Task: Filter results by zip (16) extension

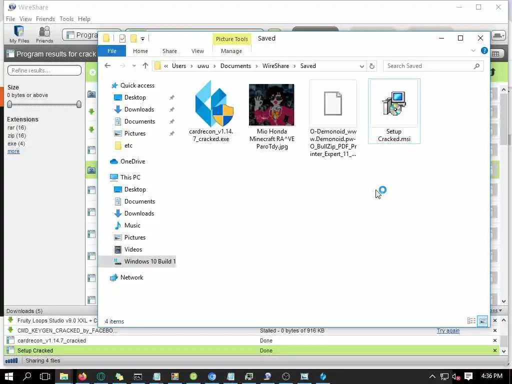Action: (16, 135)
